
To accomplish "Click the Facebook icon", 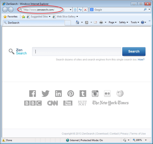I will pyautogui.click(x=32, y=94).
